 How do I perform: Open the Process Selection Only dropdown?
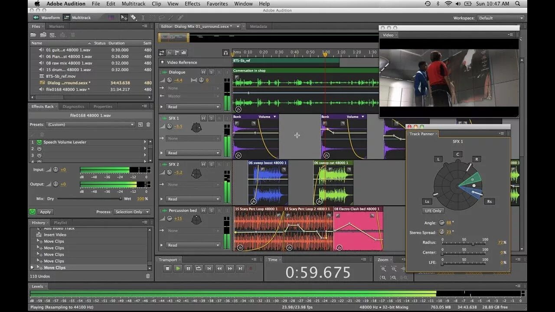click(x=132, y=212)
